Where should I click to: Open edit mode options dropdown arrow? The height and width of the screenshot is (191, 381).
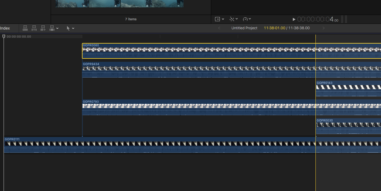(x=57, y=28)
